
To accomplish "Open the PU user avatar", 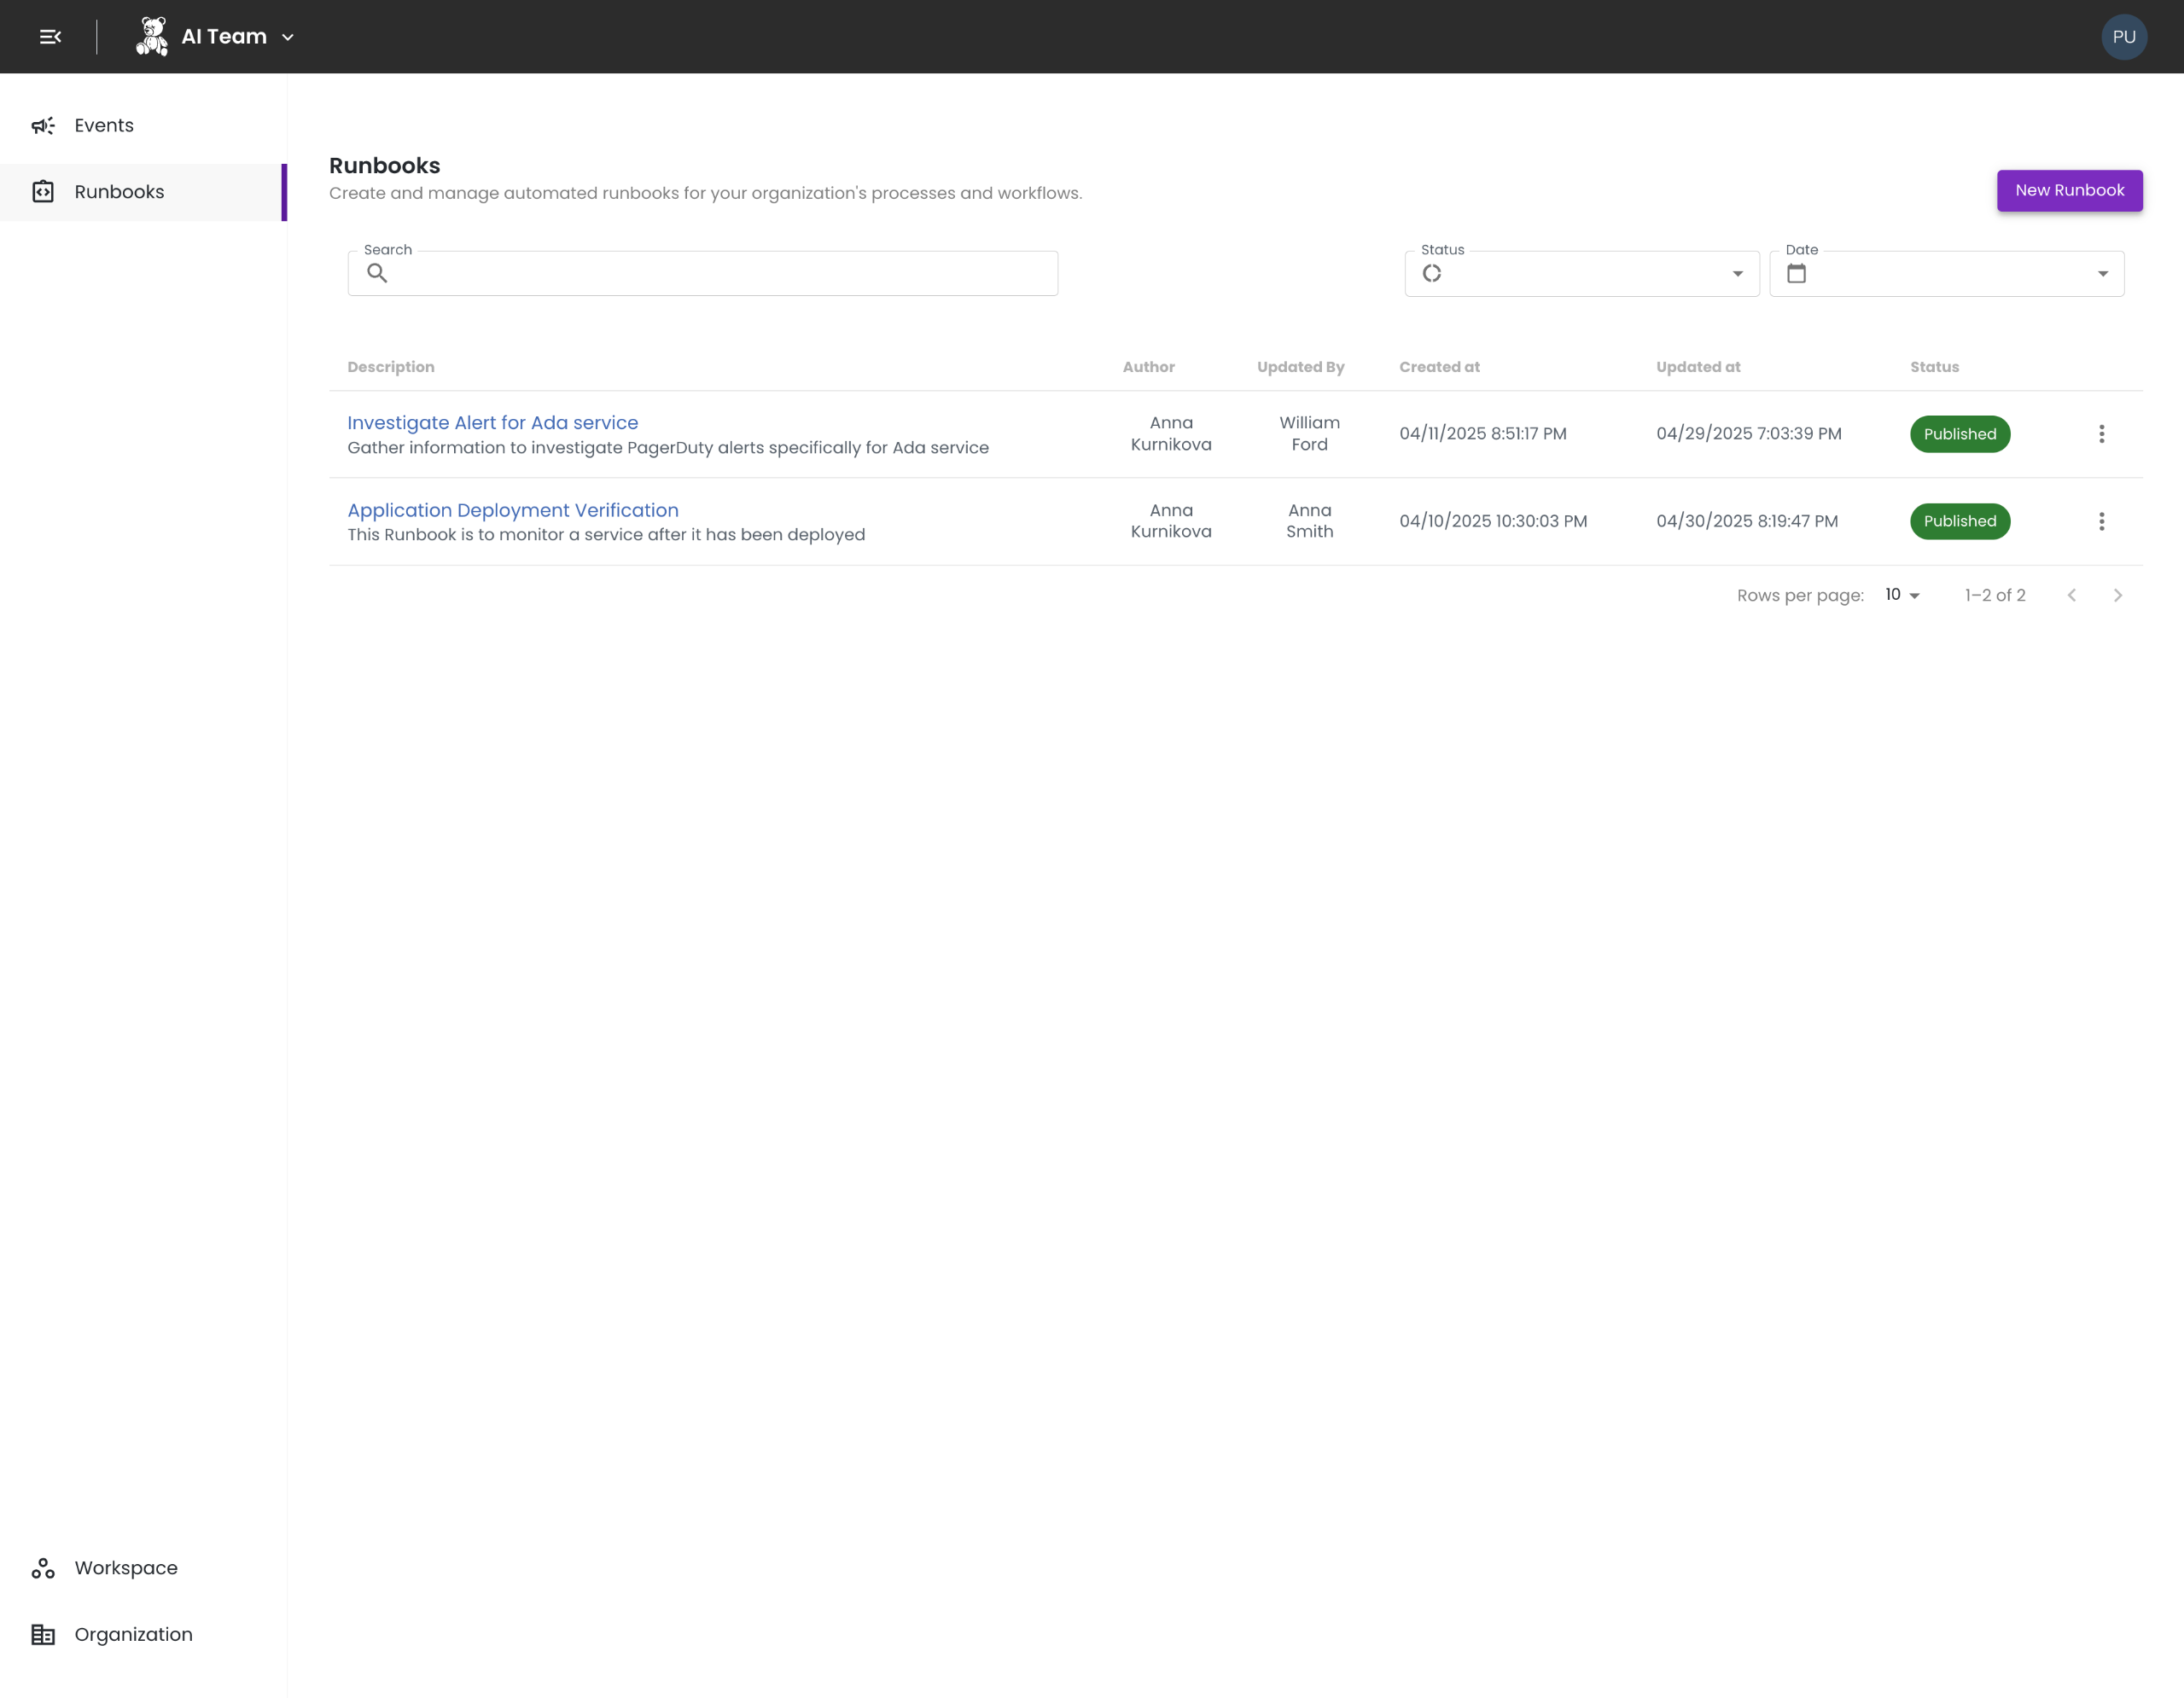I will (2123, 37).
